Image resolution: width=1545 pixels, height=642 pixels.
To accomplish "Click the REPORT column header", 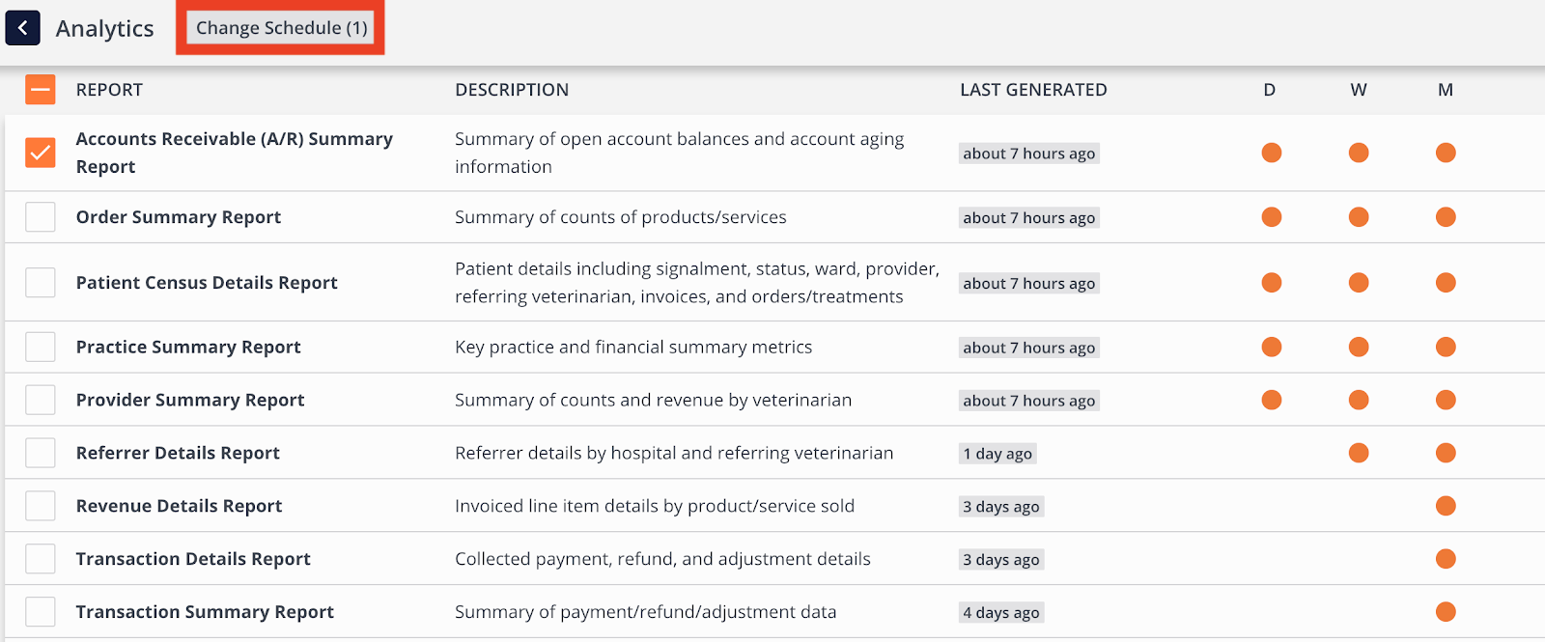I will click(109, 90).
